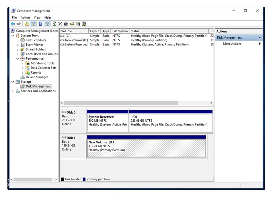This screenshot has height=197, width=272.
Task: Select the New Volume (D:) partition block
Action: (x=146, y=148)
